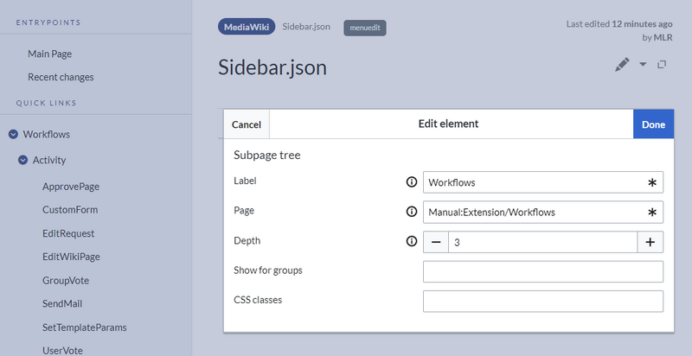Open the actions dropdown arrow beside the pencil

(x=643, y=64)
